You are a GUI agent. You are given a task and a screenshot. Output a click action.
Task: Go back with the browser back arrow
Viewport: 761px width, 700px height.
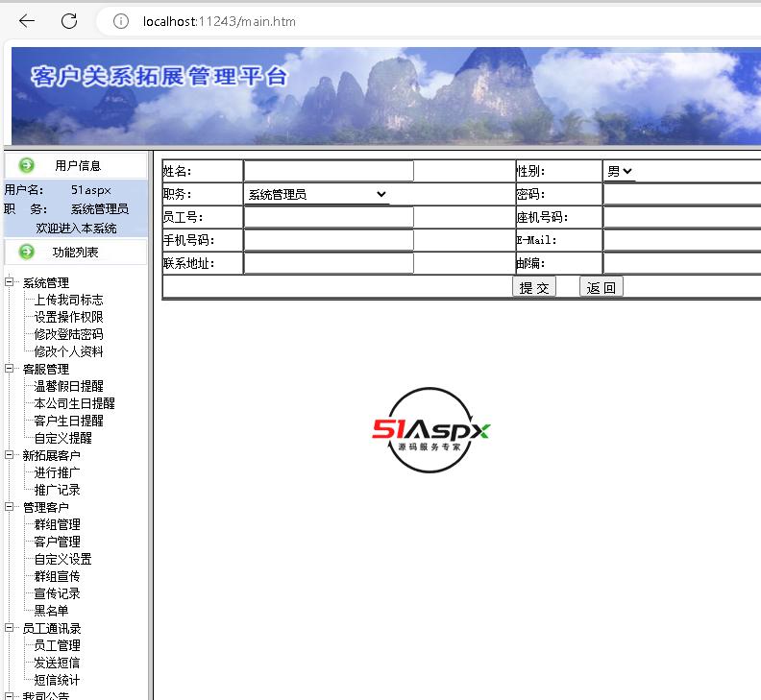point(27,21)
